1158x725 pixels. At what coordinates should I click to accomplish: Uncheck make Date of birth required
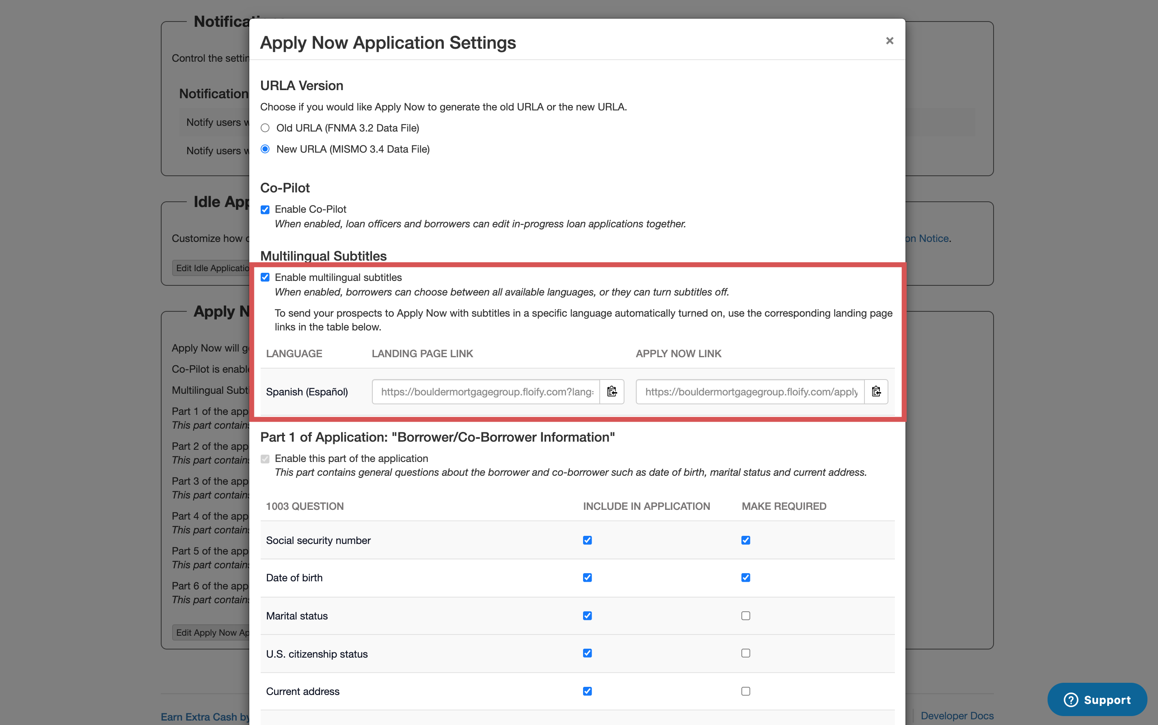[x=745, y=578]
